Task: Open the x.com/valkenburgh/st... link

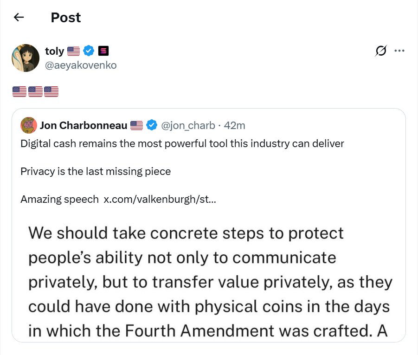Action: click(160, 199)
